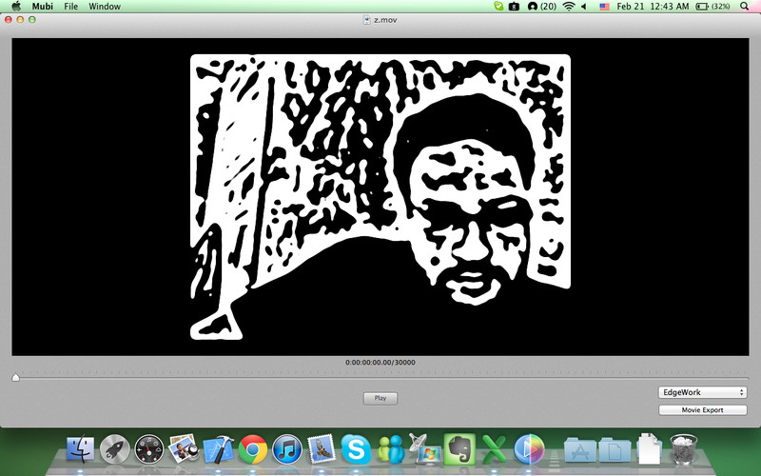Screen dimensions: 761x476
Task: Open the Apple menu
Action: [x=16, y=7]
